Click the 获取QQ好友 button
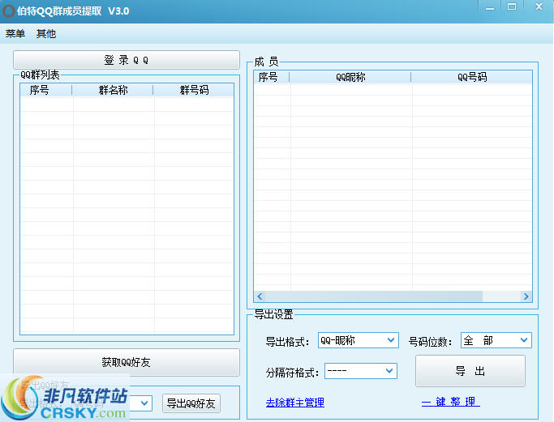 pyautogui.click(x=127, y=362)
